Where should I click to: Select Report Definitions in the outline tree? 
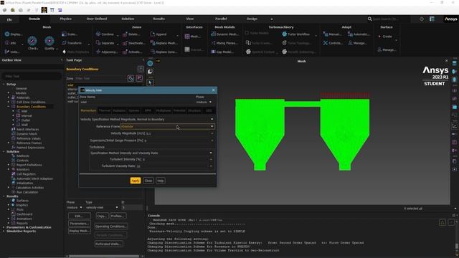pos(29,165)
